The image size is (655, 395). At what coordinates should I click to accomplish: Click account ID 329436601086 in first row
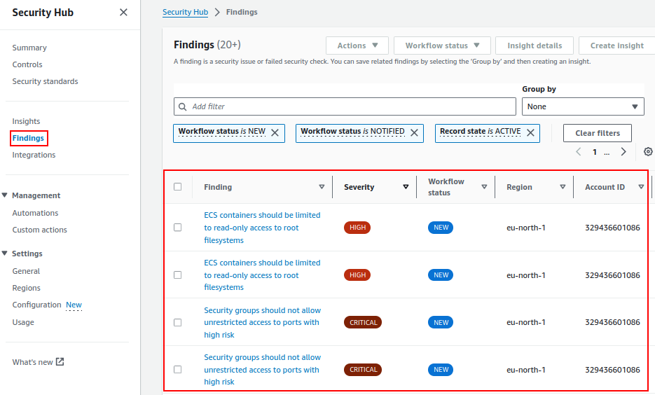(612, 228)
